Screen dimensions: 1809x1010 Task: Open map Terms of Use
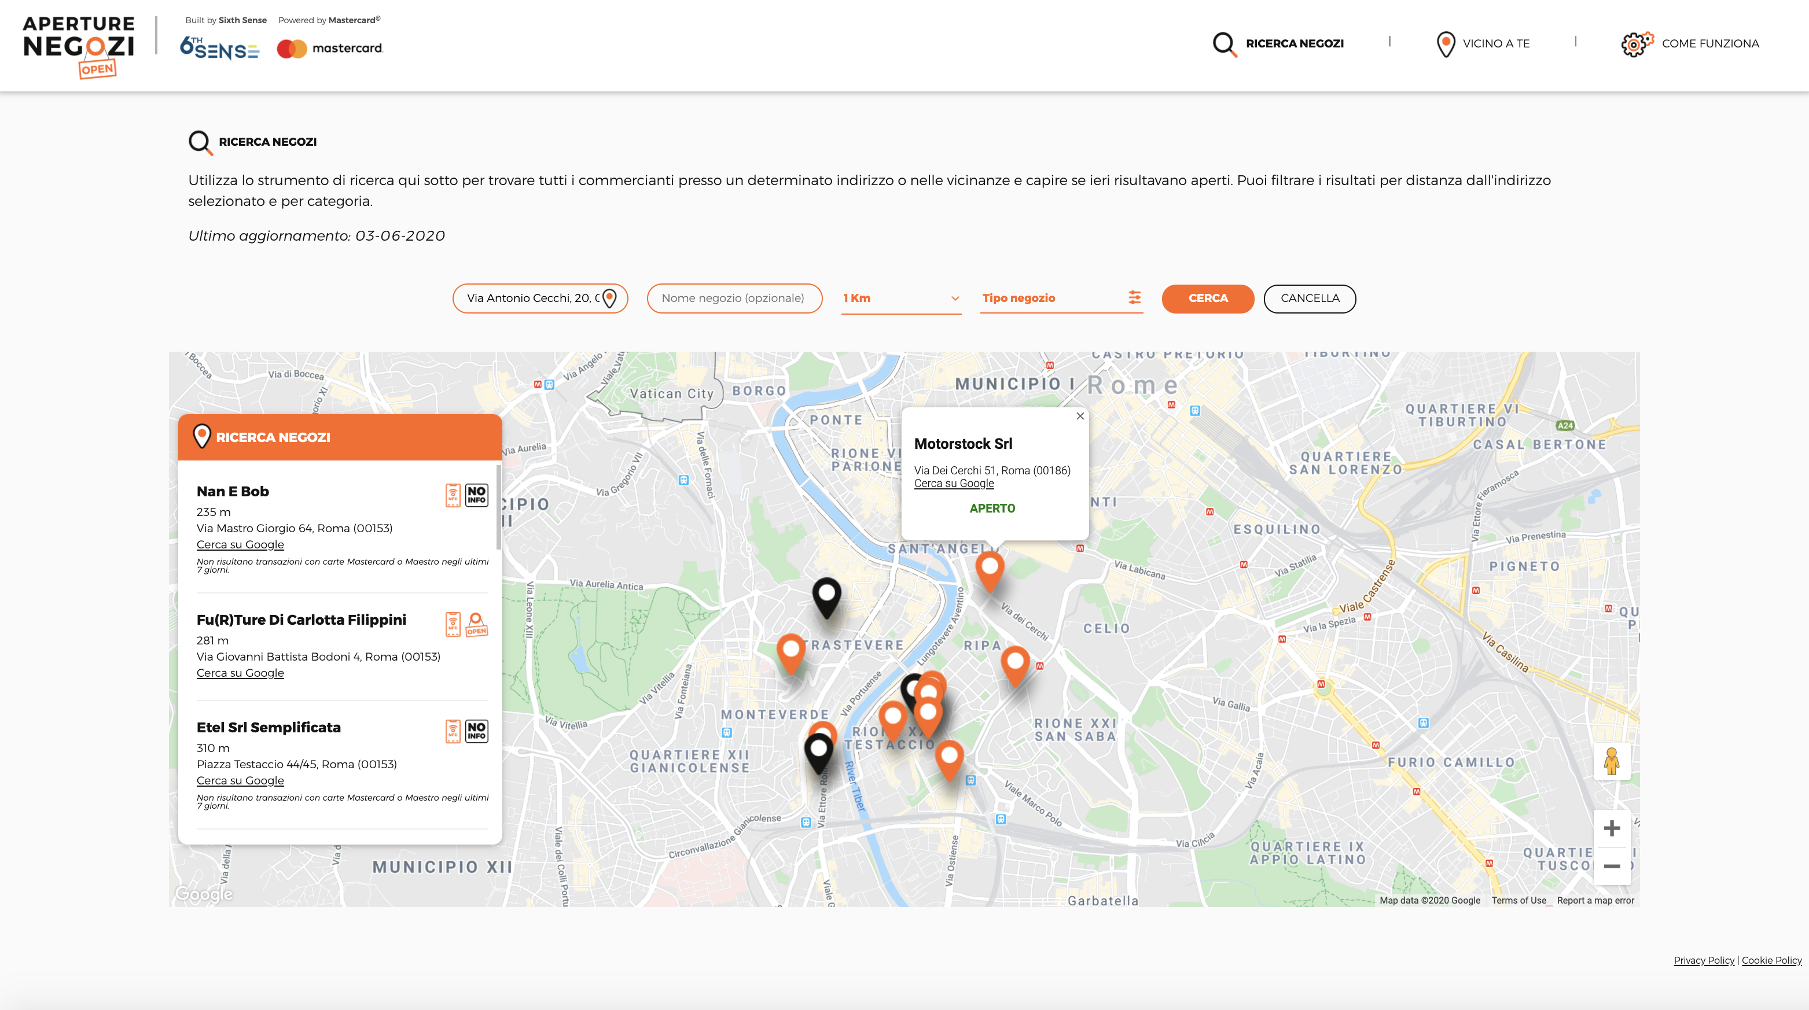click(1518, 901)
